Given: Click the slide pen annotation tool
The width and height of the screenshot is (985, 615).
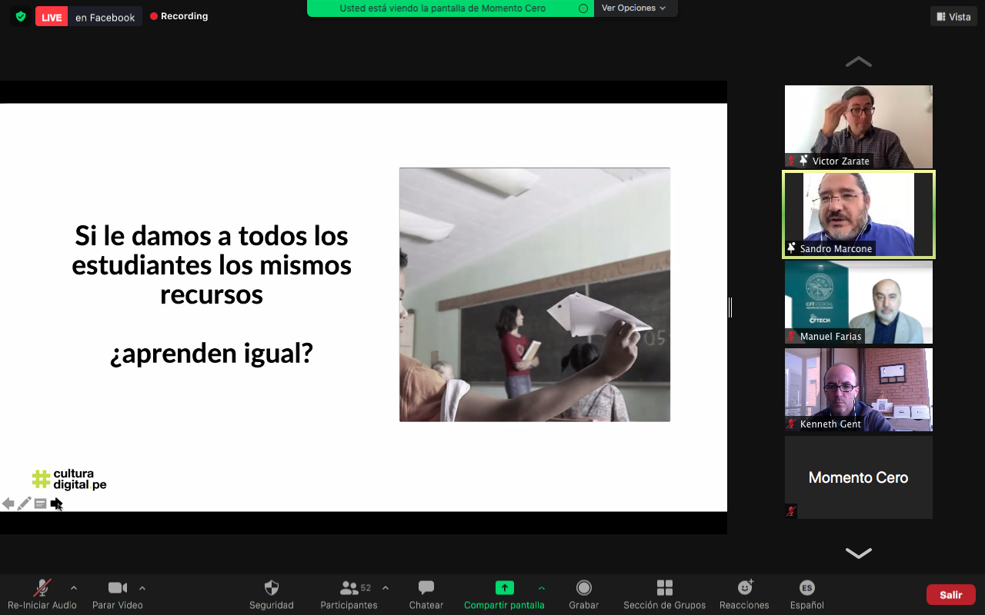Looking at the screenshot, I should pos(25,504).
